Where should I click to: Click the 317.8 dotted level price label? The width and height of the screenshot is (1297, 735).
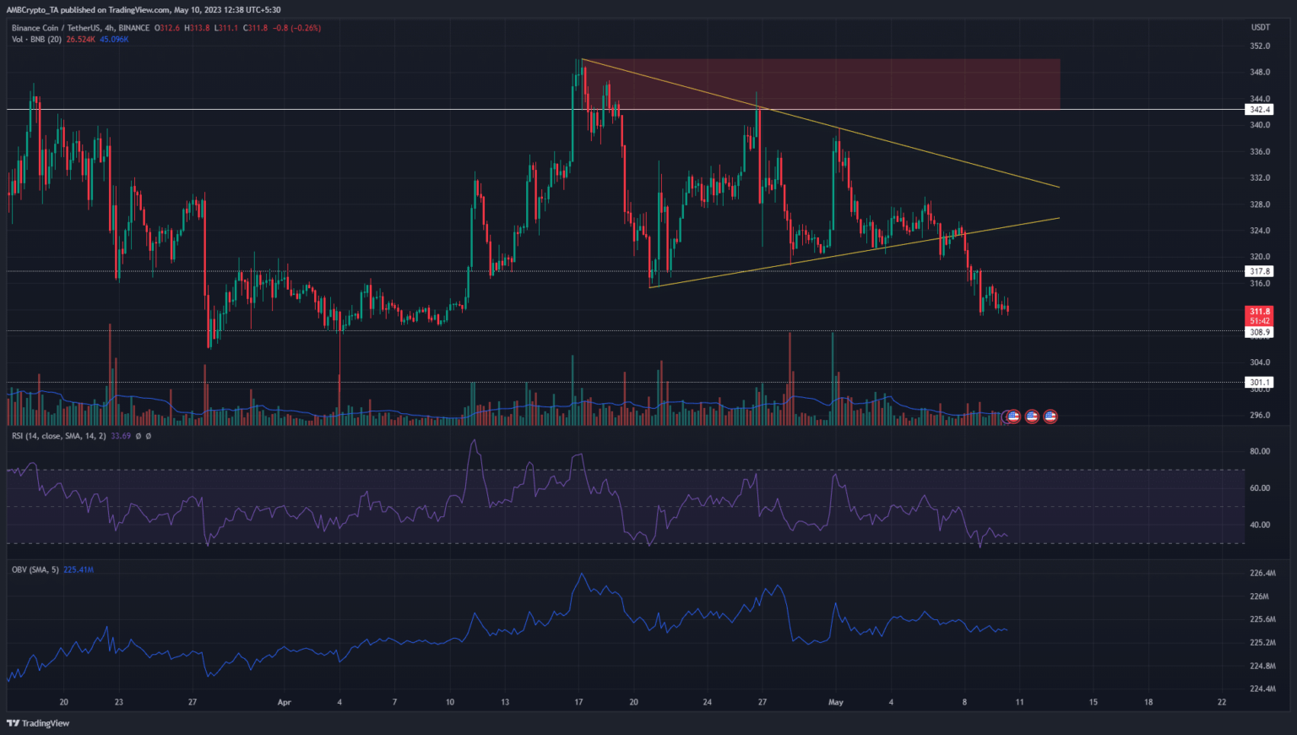[1259, 271]
